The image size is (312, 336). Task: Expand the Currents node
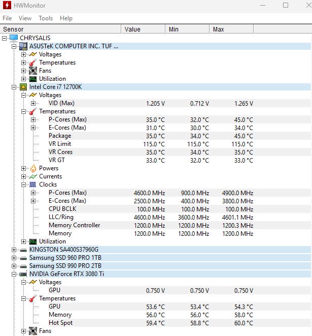point(23,176)
